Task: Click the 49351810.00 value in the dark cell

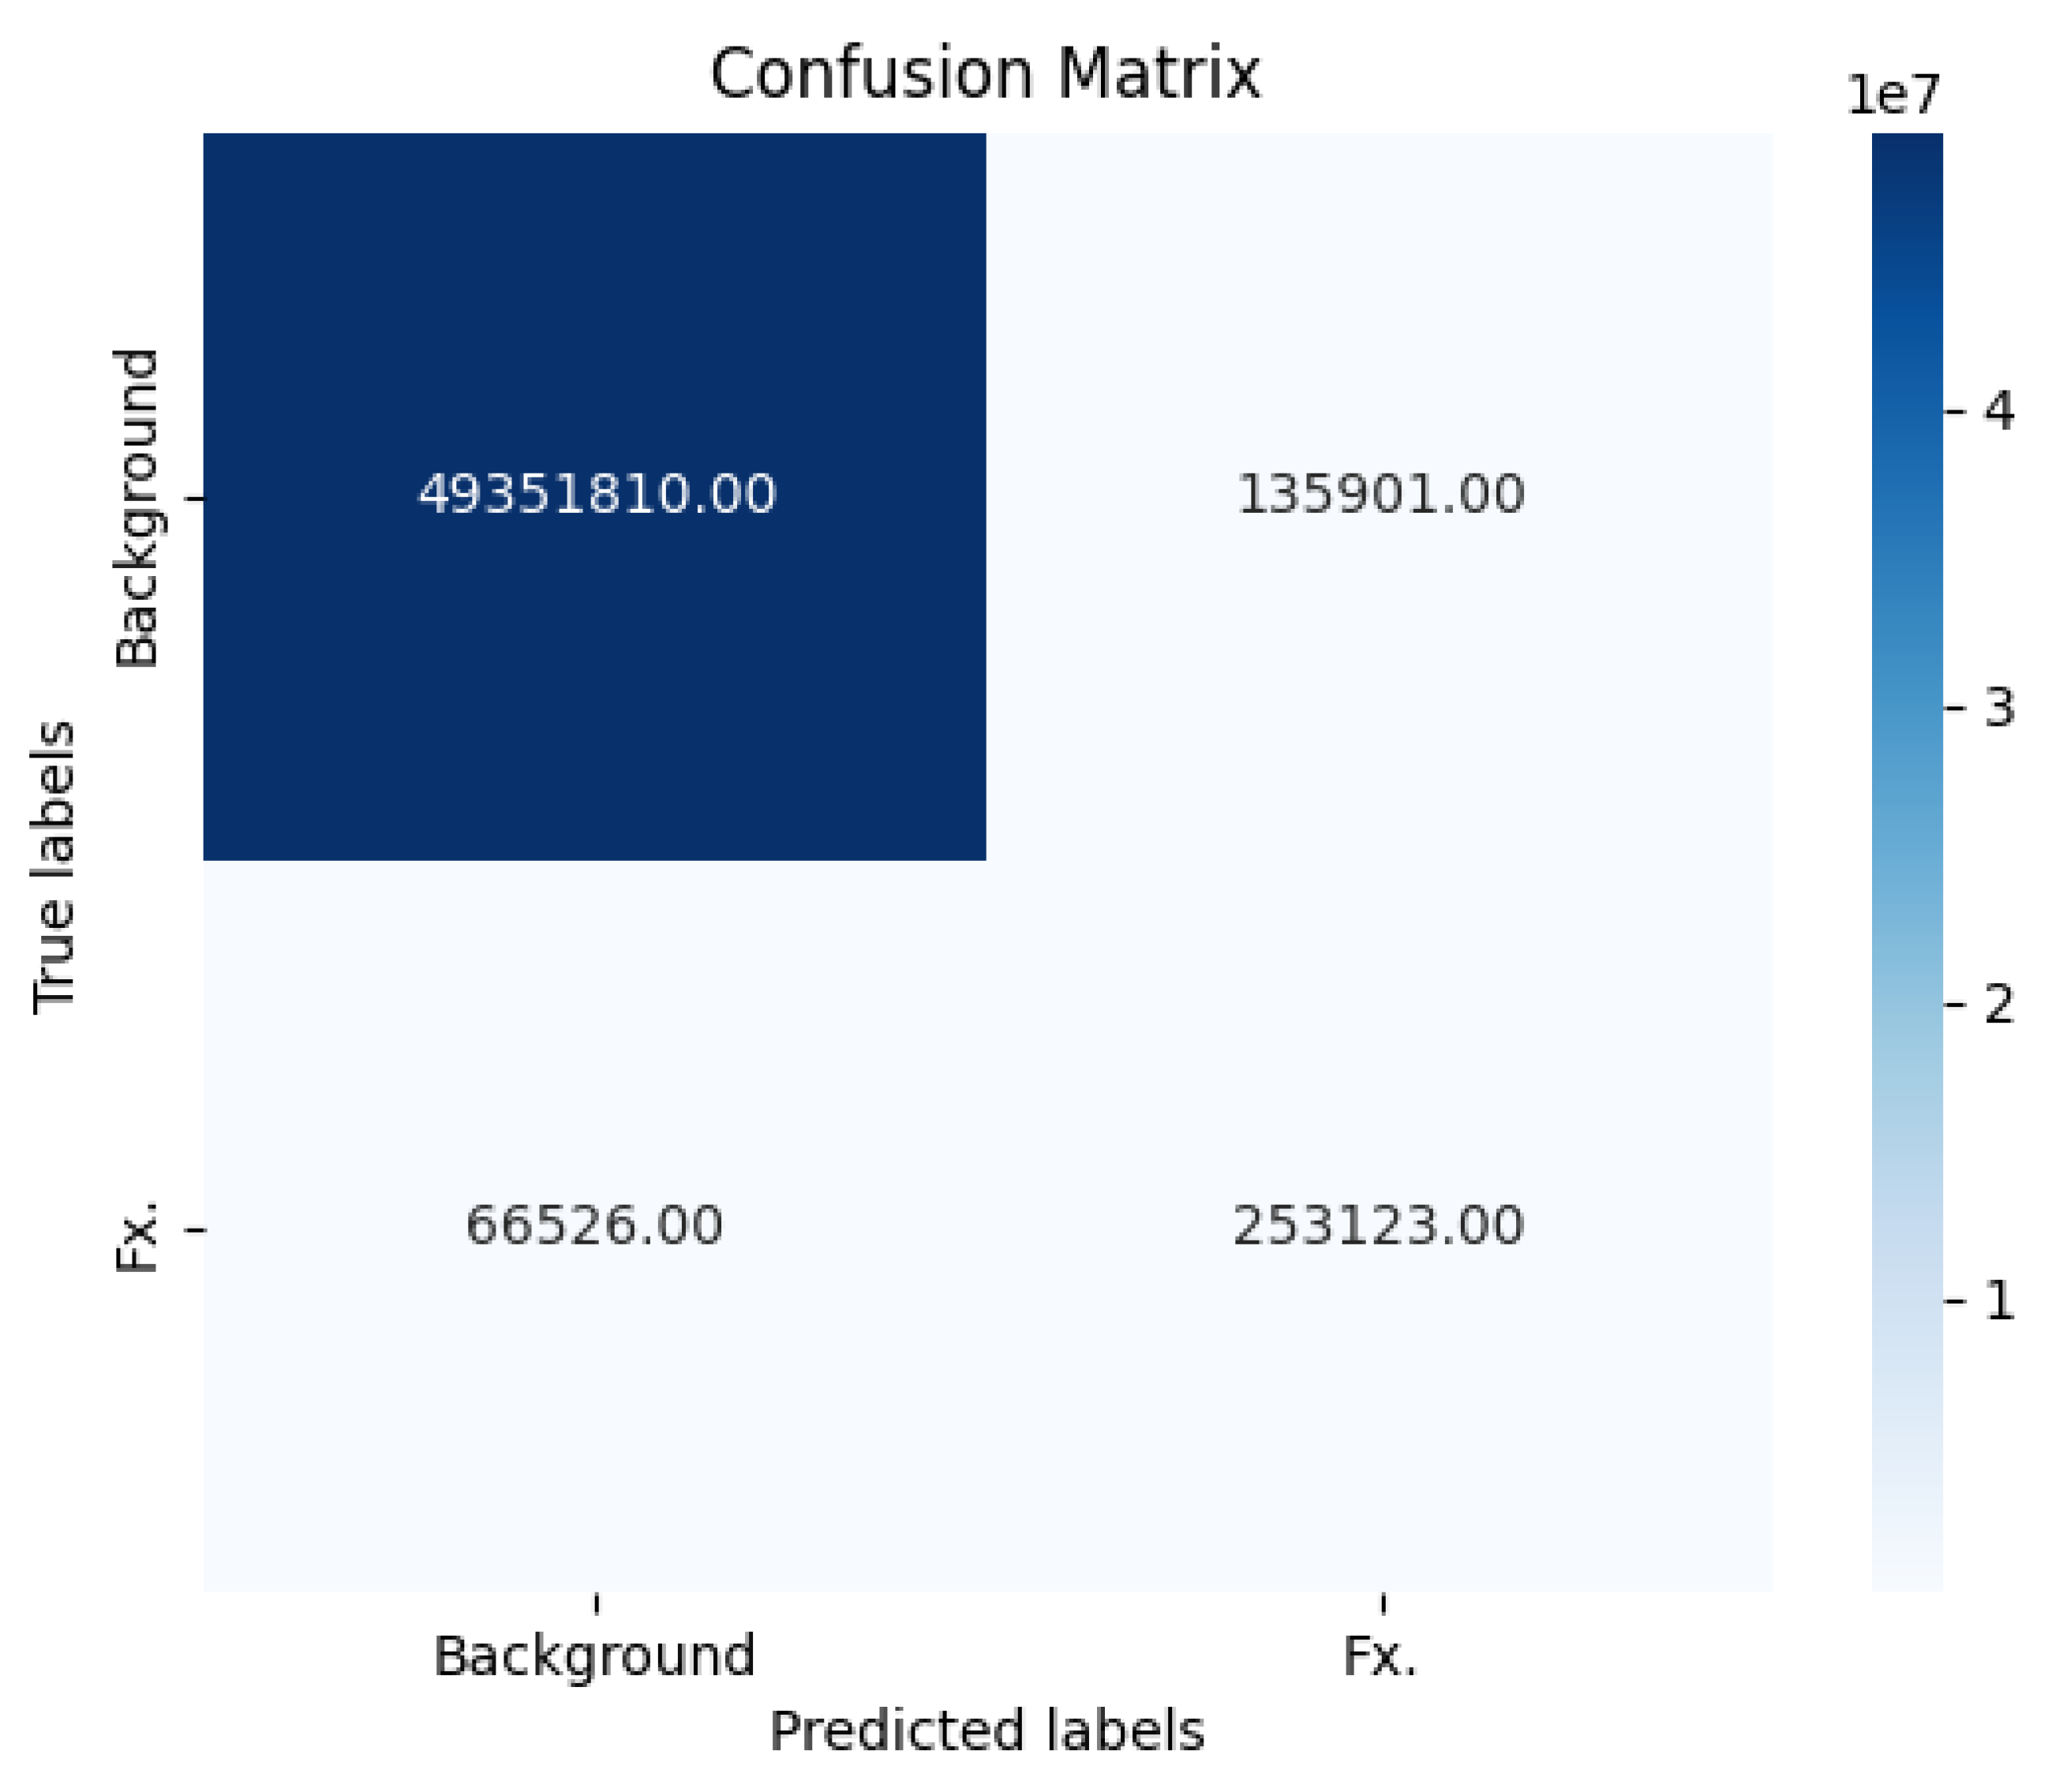Action: click(596, 494)
